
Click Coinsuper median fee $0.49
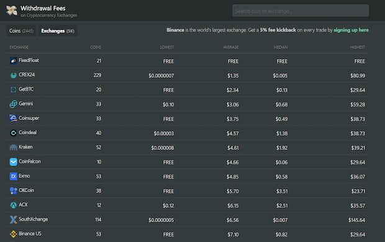click(x=281, y=119)
